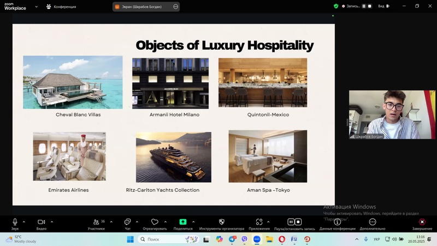Image resolution: width=437 pixels, height=246 pixels.
Task: Click the Cheval Blanc Villas caption
Action: pyautogui.click(x=78, y=115)
